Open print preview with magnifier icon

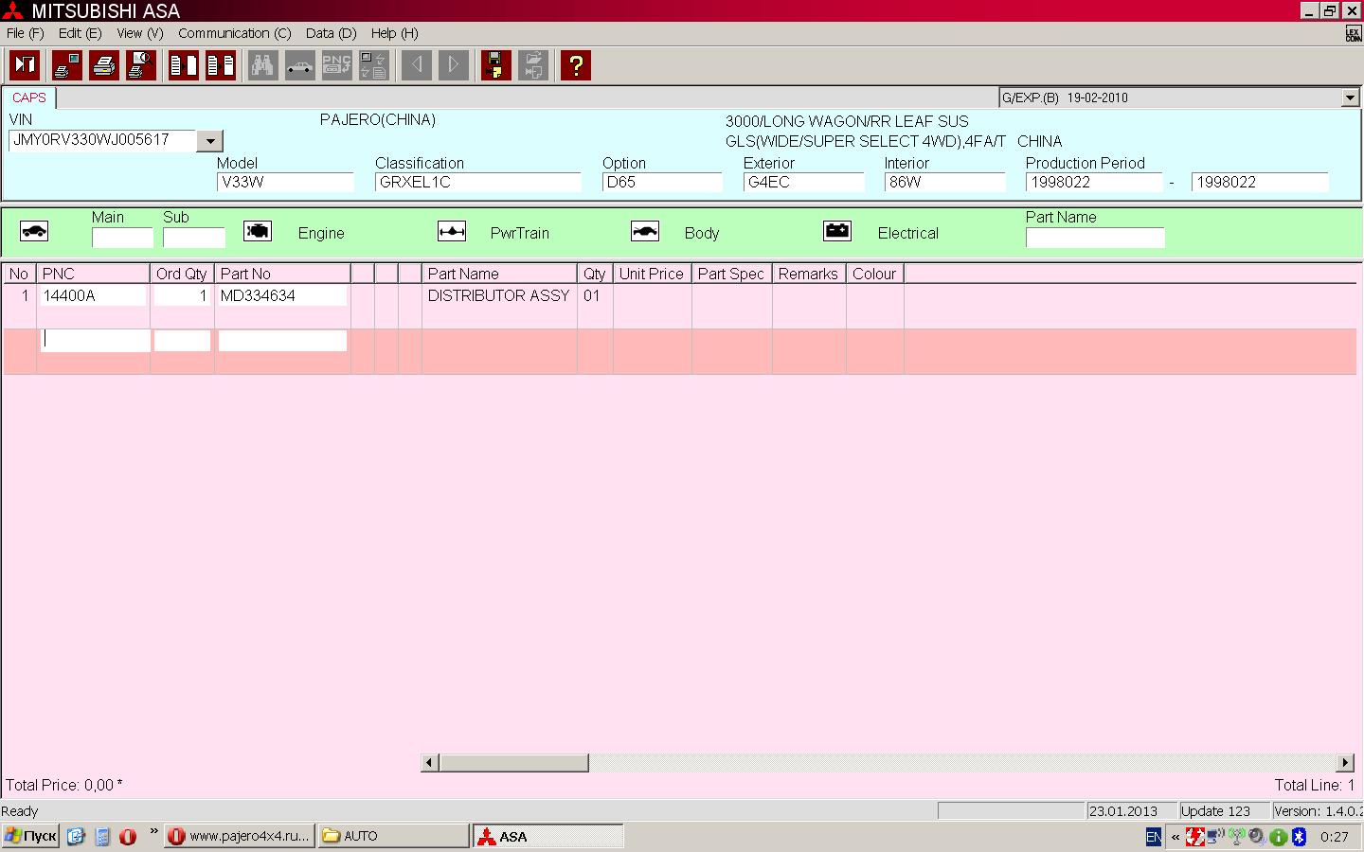click(141, 65)
